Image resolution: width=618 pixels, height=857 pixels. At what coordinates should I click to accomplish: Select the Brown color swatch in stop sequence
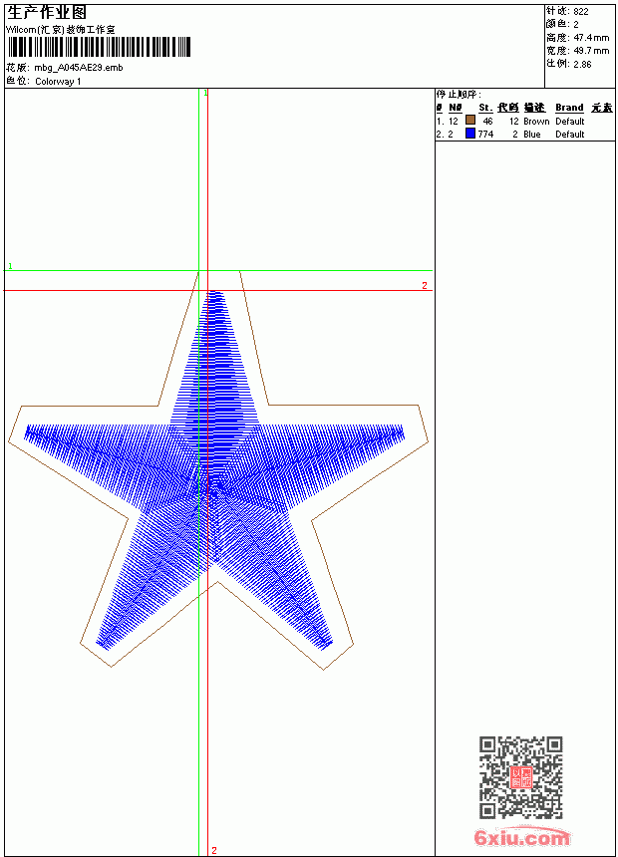coord(470,120)
